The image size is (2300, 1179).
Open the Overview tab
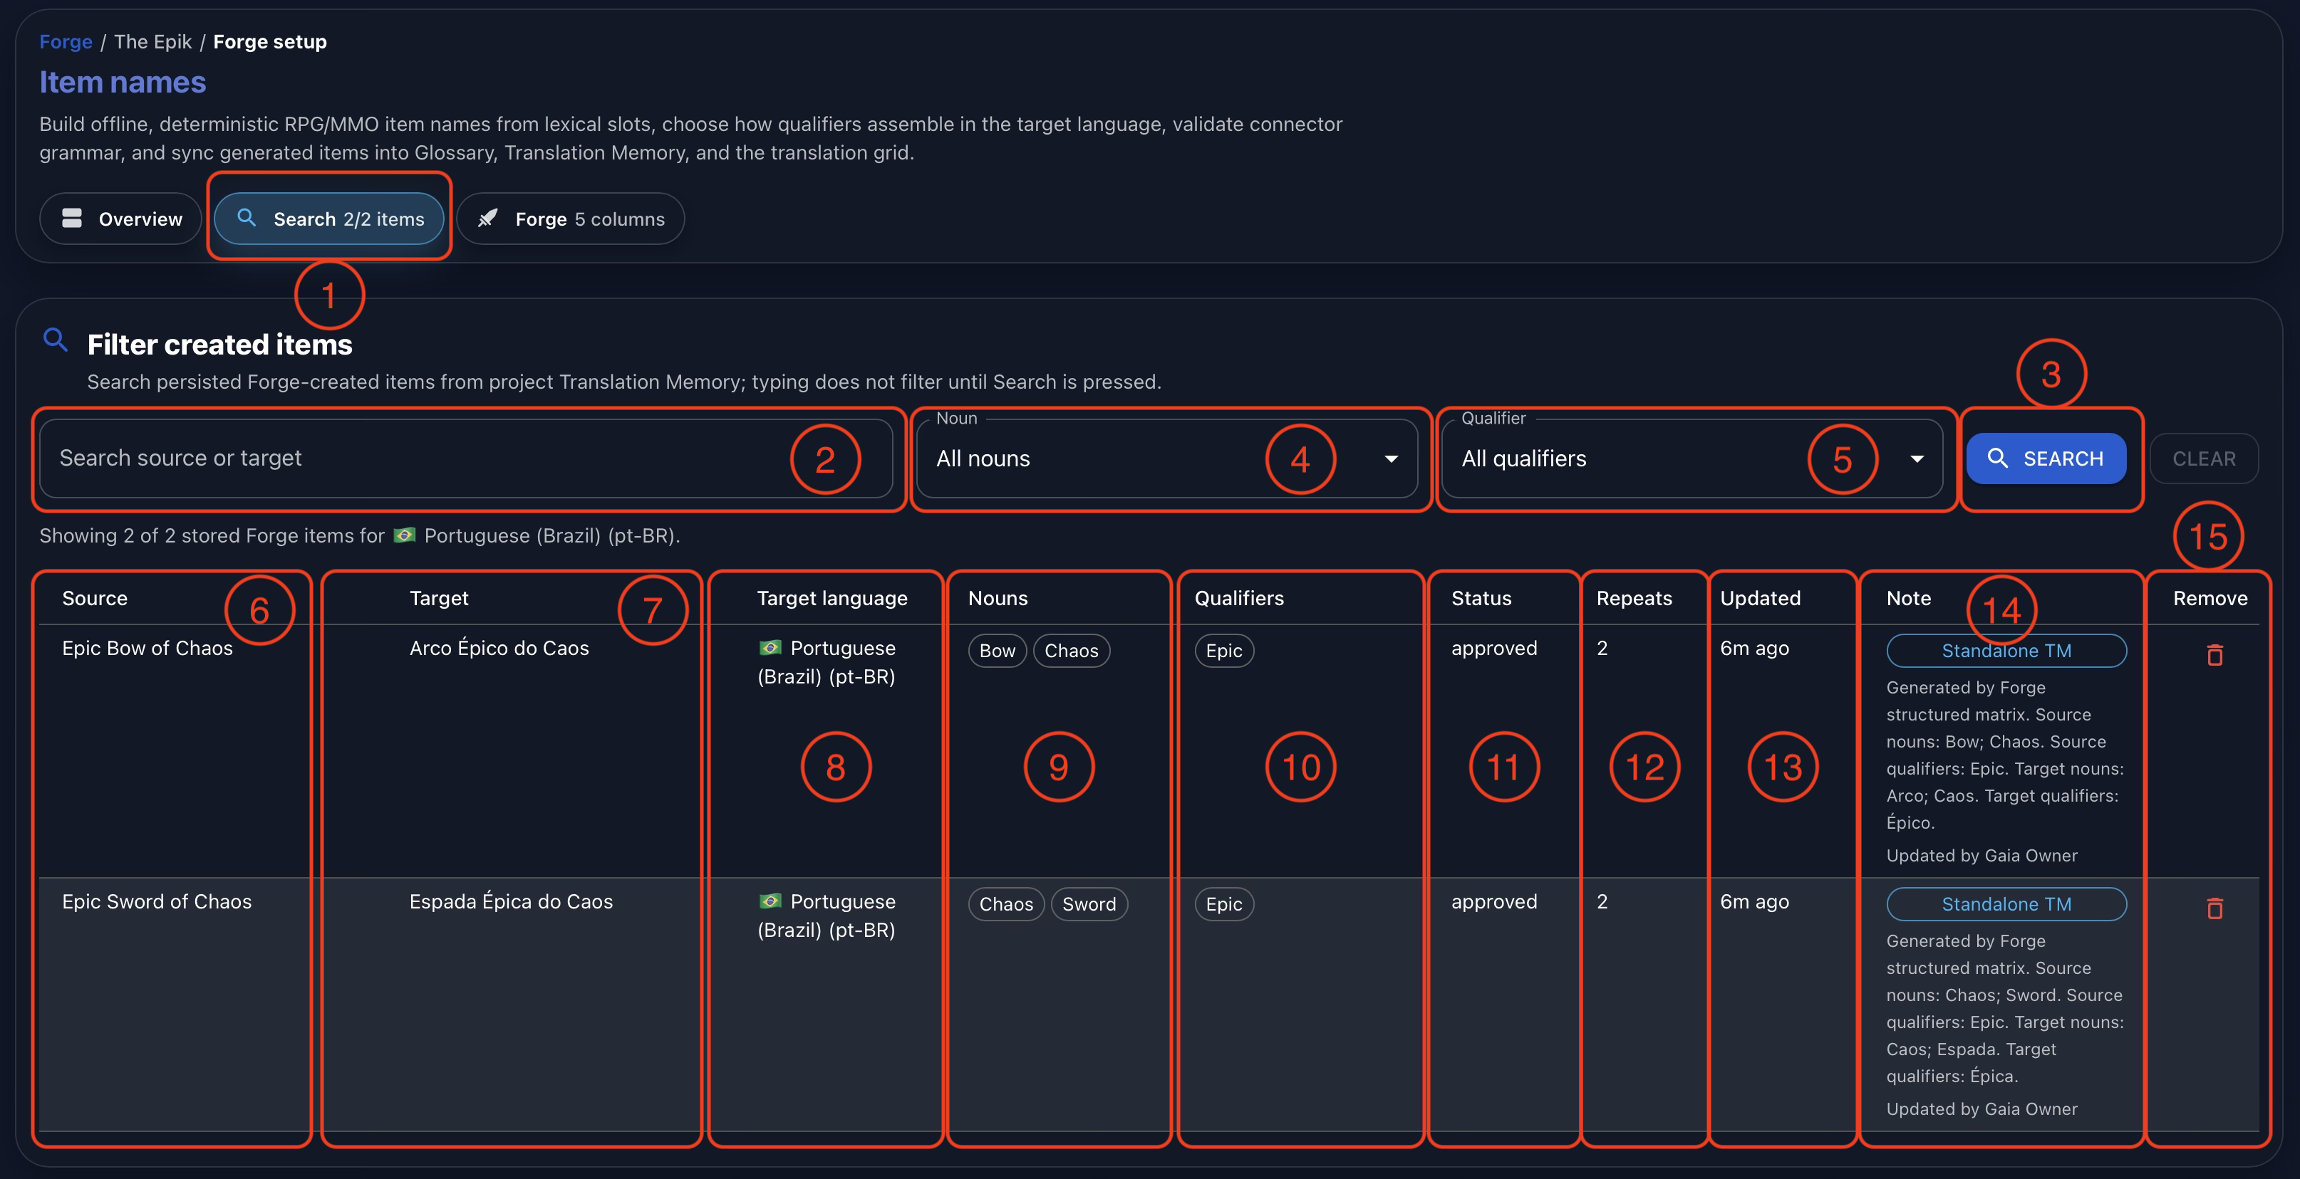pyautogui.click(x=120, y=219)
